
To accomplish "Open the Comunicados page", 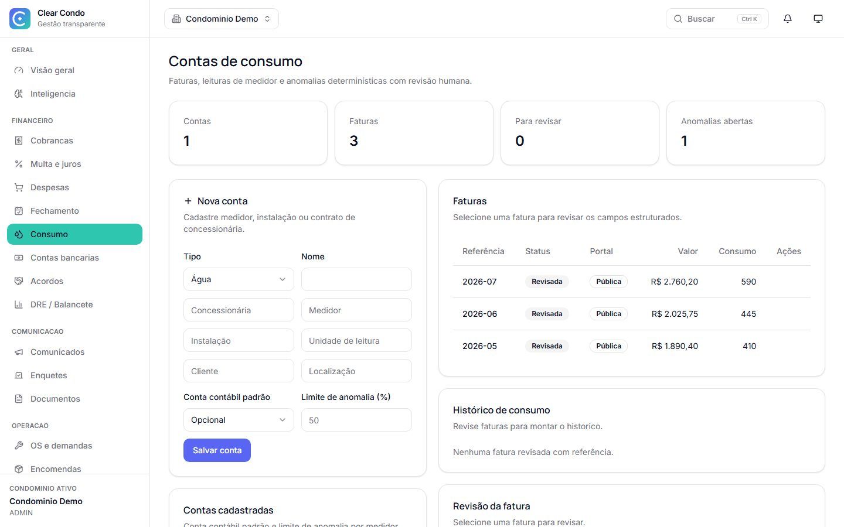I will click(74, 352).
